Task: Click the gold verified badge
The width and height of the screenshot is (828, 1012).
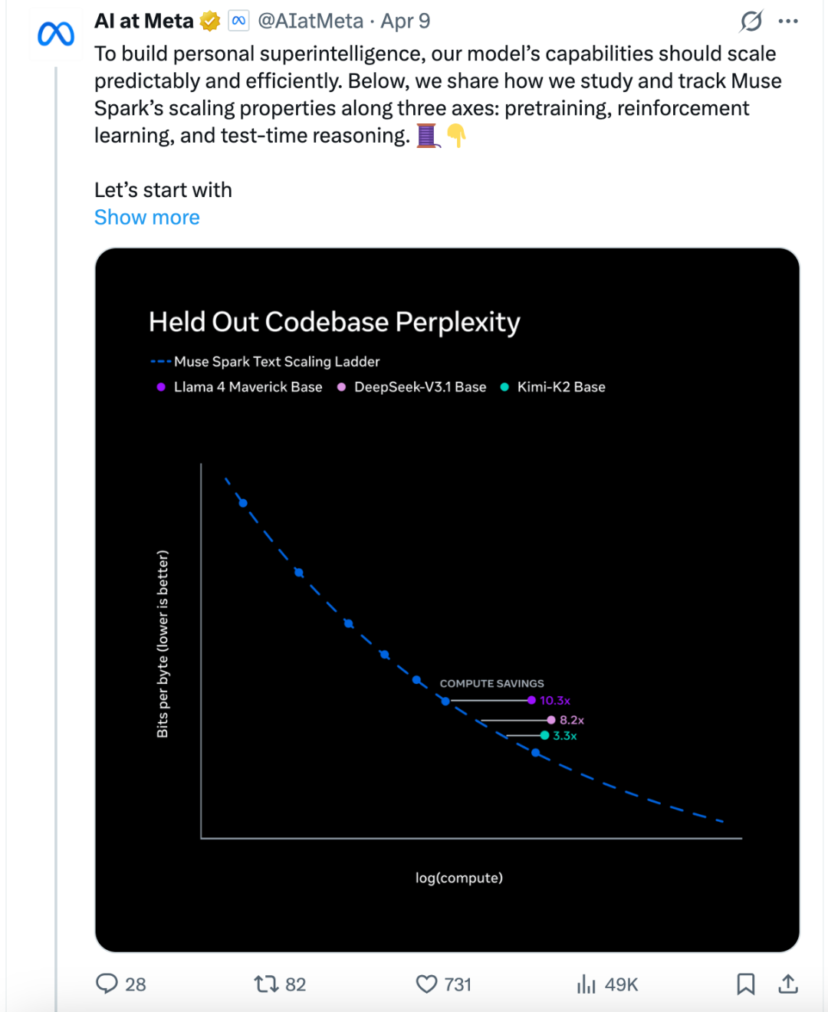Action: point(210,21)
